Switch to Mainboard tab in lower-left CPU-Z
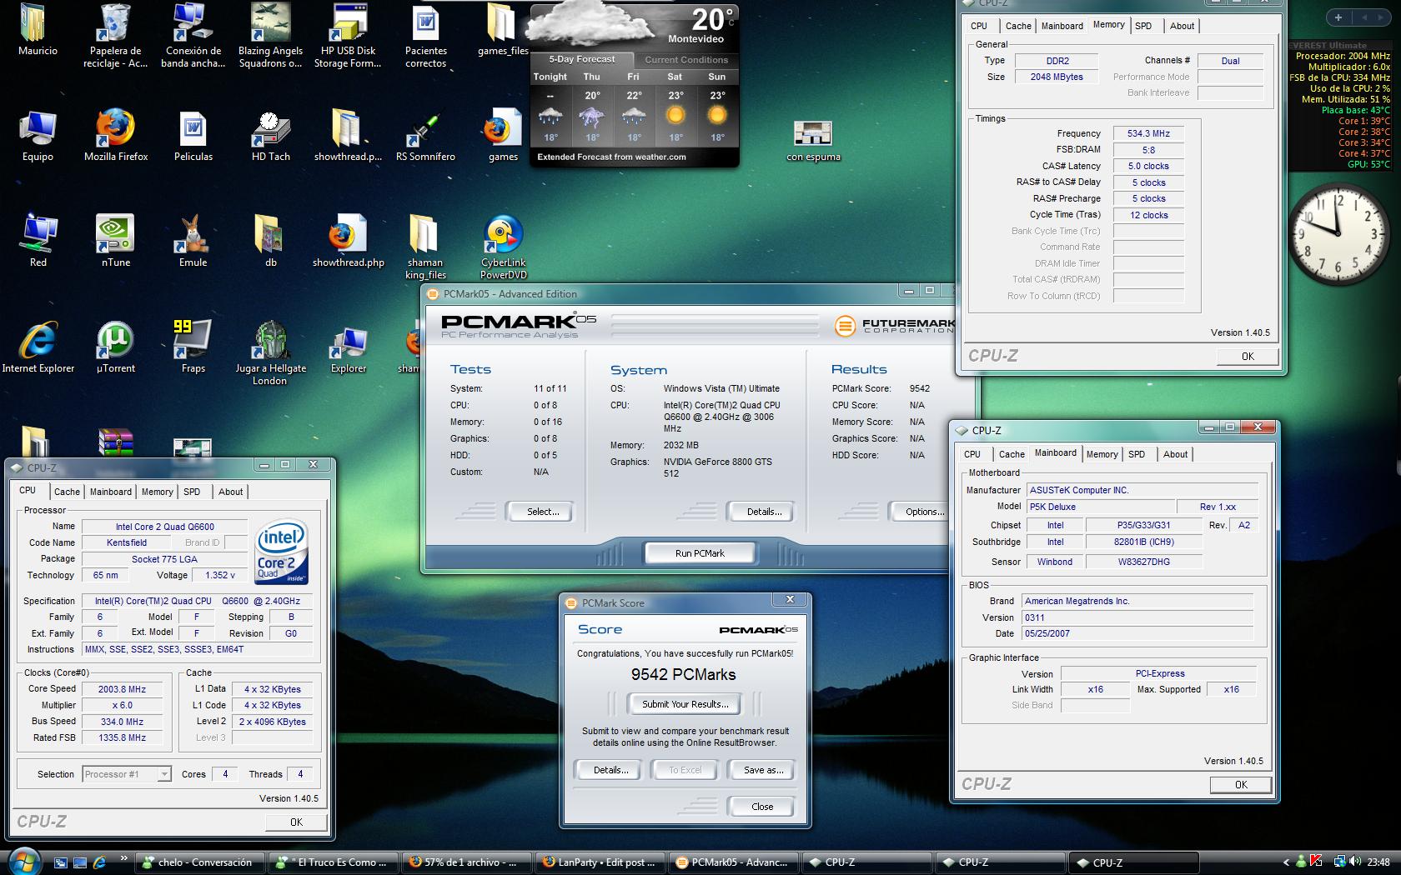The height and width of the screenshot is (875, 1401). point(111,492)
